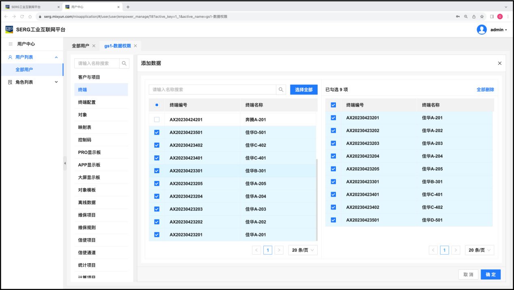The image size is (514, 290).
Task: Select 终端配置 in the category list
Action: pyautogui.click(x=87, y=102)
